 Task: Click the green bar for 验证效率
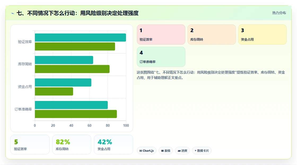75,46
